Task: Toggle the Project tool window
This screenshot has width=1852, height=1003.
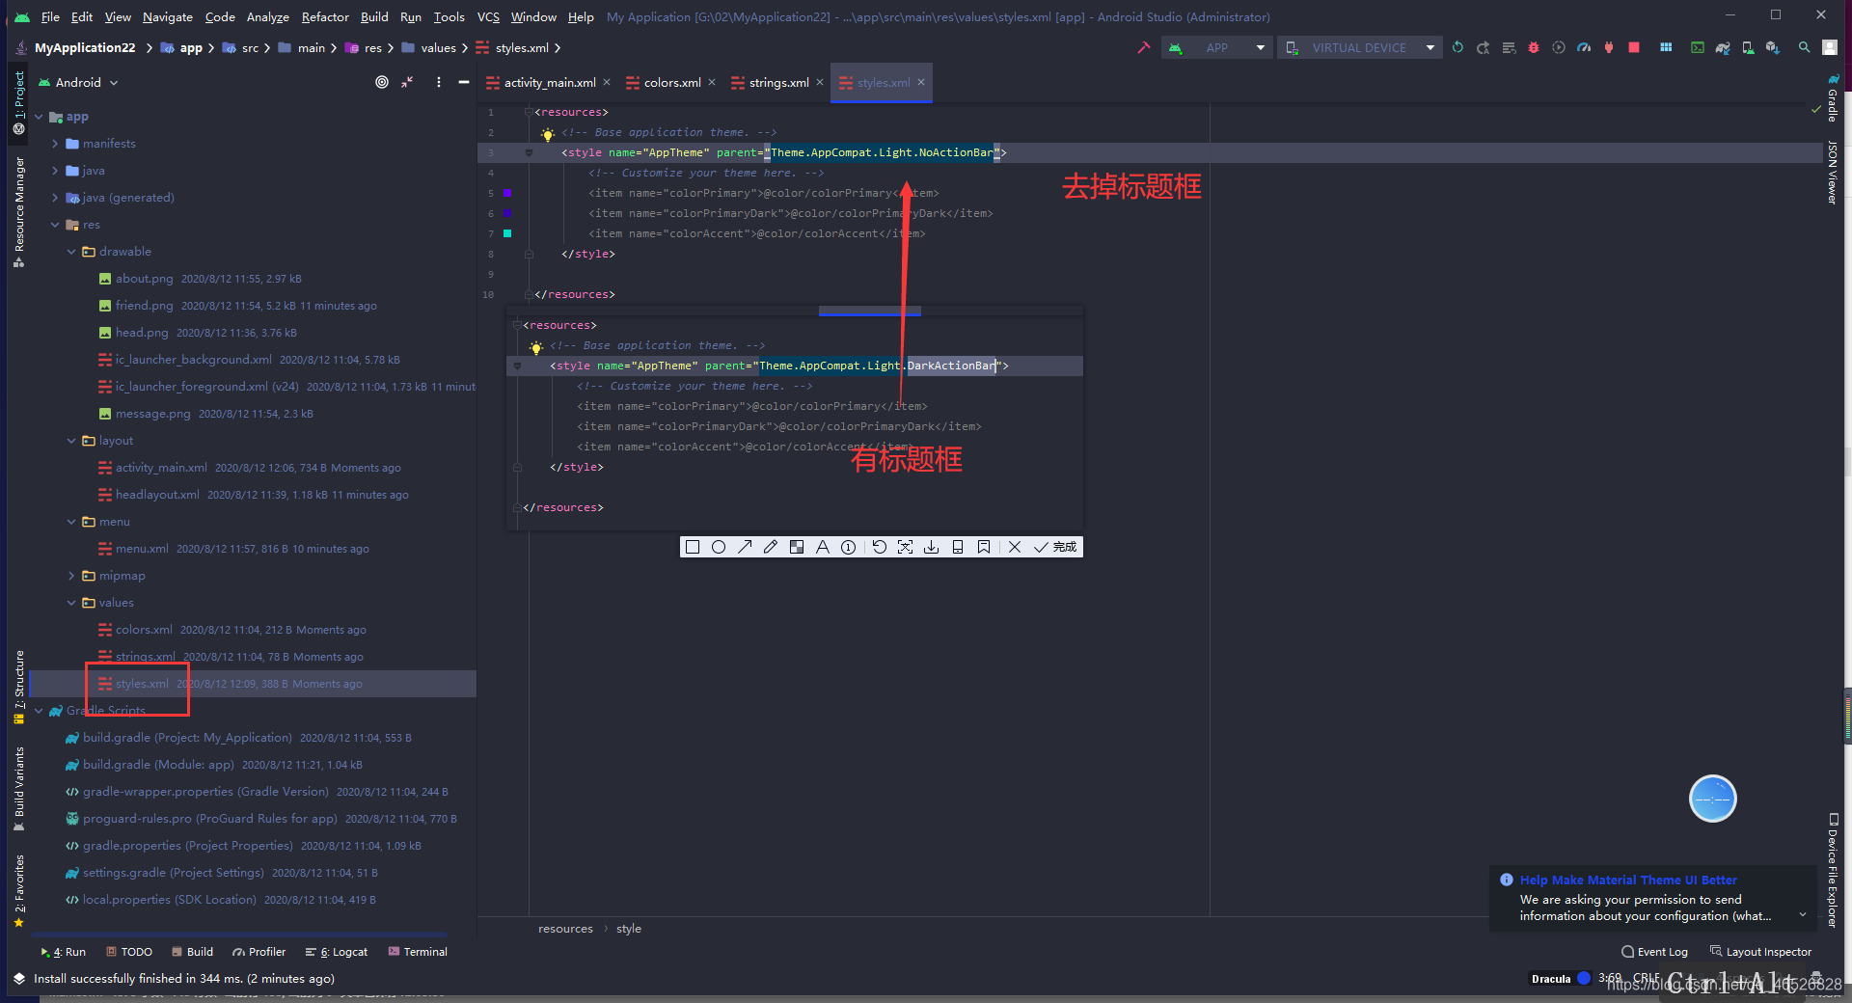Action: 19,102
